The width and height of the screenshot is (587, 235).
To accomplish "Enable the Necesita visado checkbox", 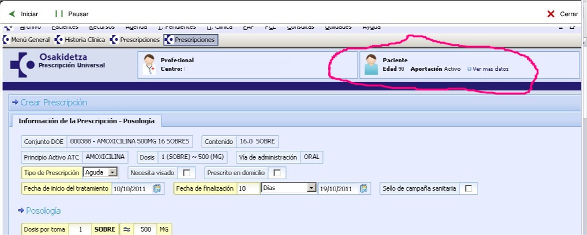I will (186, 172).
